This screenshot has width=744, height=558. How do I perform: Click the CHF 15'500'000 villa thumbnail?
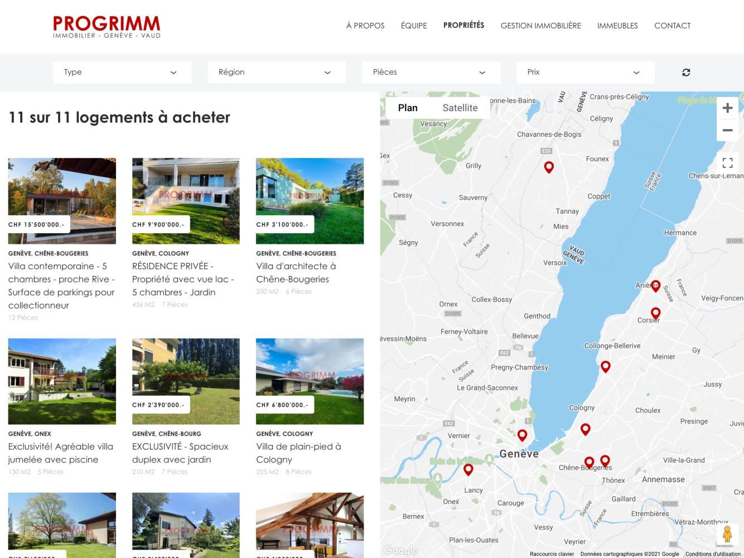coord(62,201)
